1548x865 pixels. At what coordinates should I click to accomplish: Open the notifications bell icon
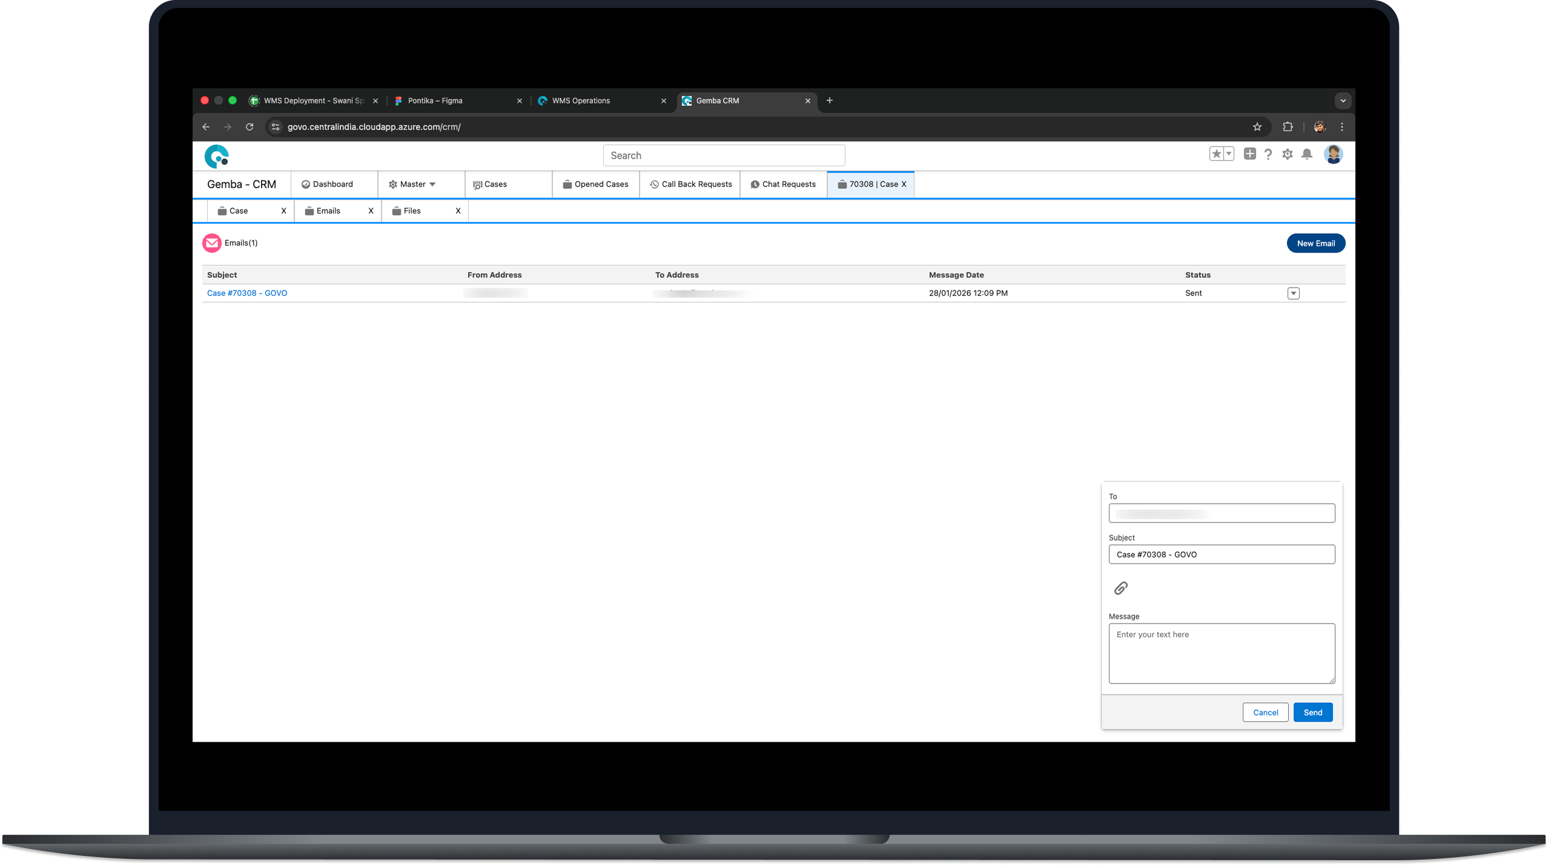1306,154
